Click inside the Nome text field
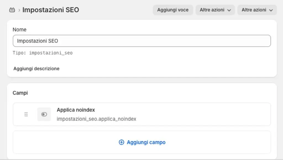This screenshot has width=283, height=160. pos(141,41)
